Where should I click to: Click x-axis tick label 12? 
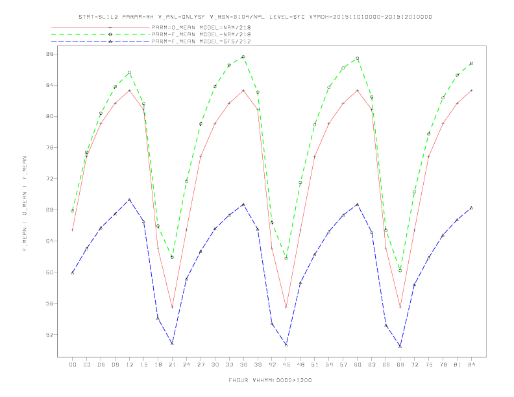[130, 365]
